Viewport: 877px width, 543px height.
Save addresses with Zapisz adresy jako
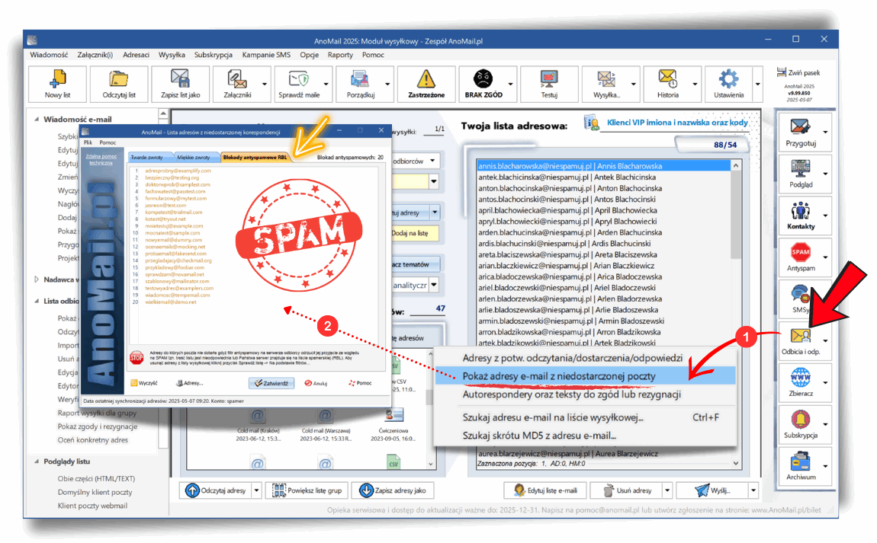coord(393,490)
